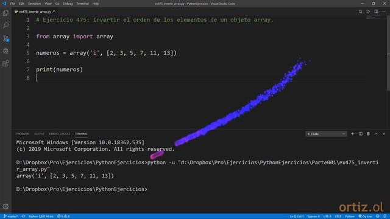Open the Debug view in activity bar
390x219 pixels.
point(5,51)
